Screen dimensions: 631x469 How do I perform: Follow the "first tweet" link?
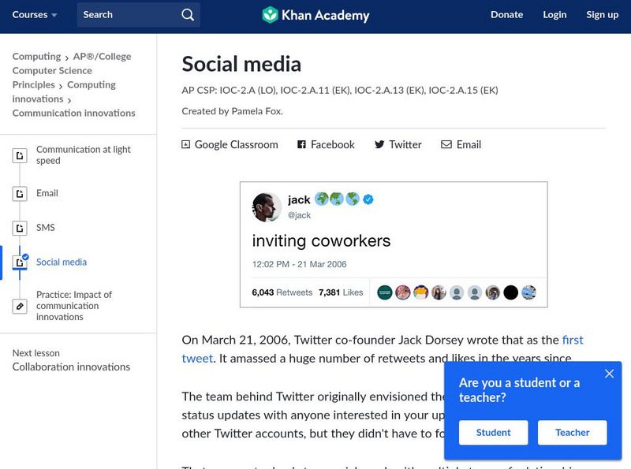pos(572,341)
